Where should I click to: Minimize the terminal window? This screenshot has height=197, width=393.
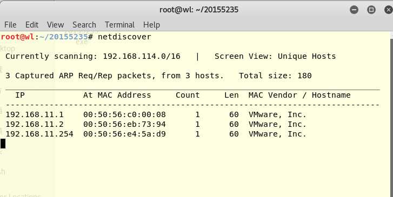pos(354,10)
